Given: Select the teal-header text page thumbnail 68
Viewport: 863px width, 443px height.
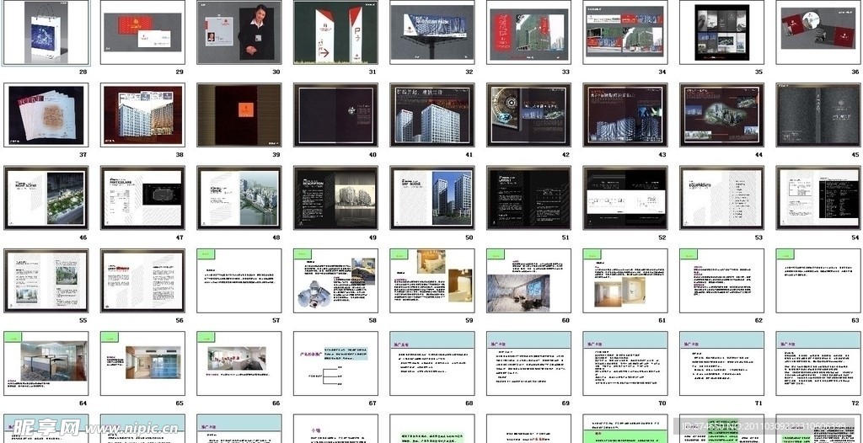Looking at the screenshot, I should click(432, 363).
